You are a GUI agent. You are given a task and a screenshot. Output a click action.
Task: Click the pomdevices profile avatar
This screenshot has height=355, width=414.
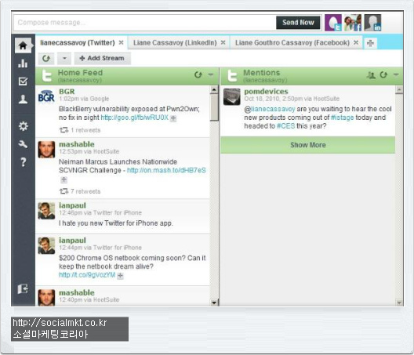click(x=232, y=96)
